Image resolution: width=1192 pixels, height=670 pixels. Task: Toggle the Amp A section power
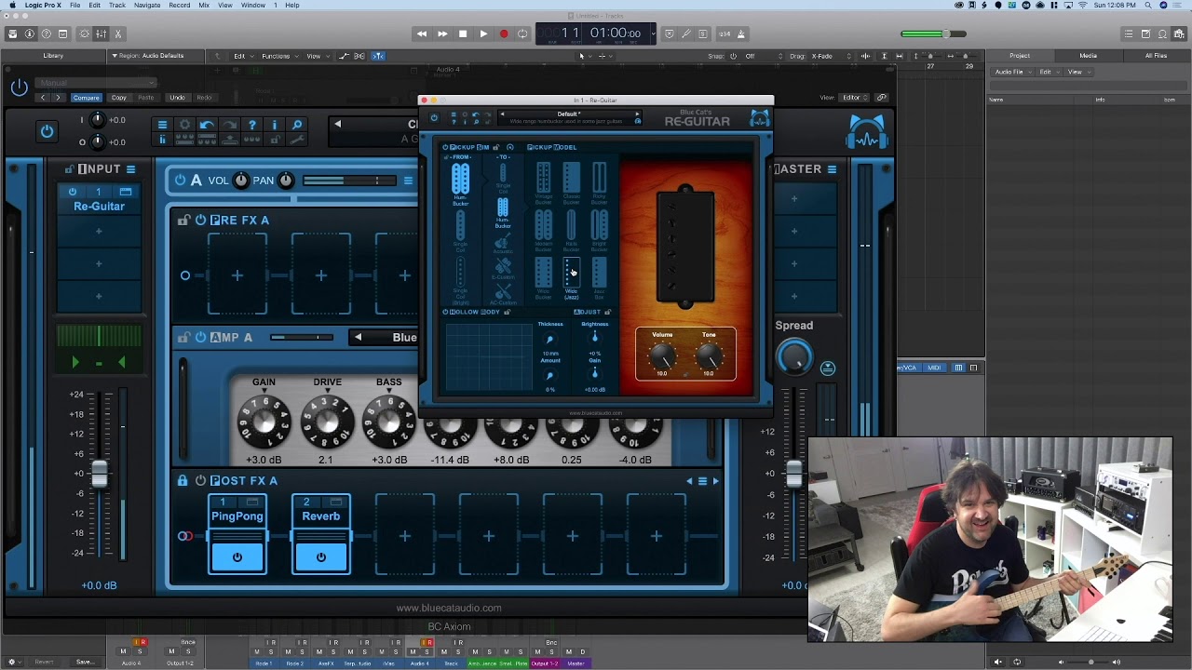[x=200, y=338]
